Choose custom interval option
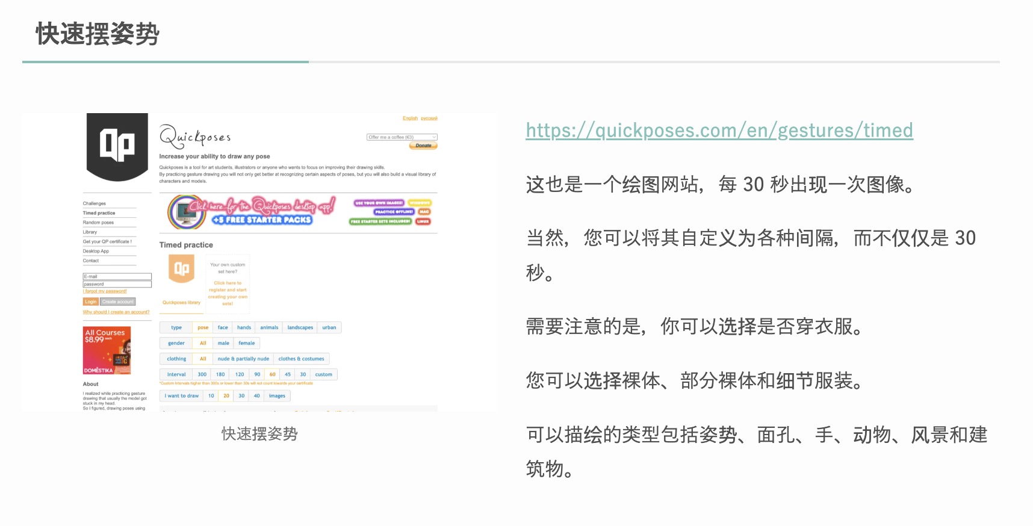Viewport: 1033px width, 526px height. 323,374
